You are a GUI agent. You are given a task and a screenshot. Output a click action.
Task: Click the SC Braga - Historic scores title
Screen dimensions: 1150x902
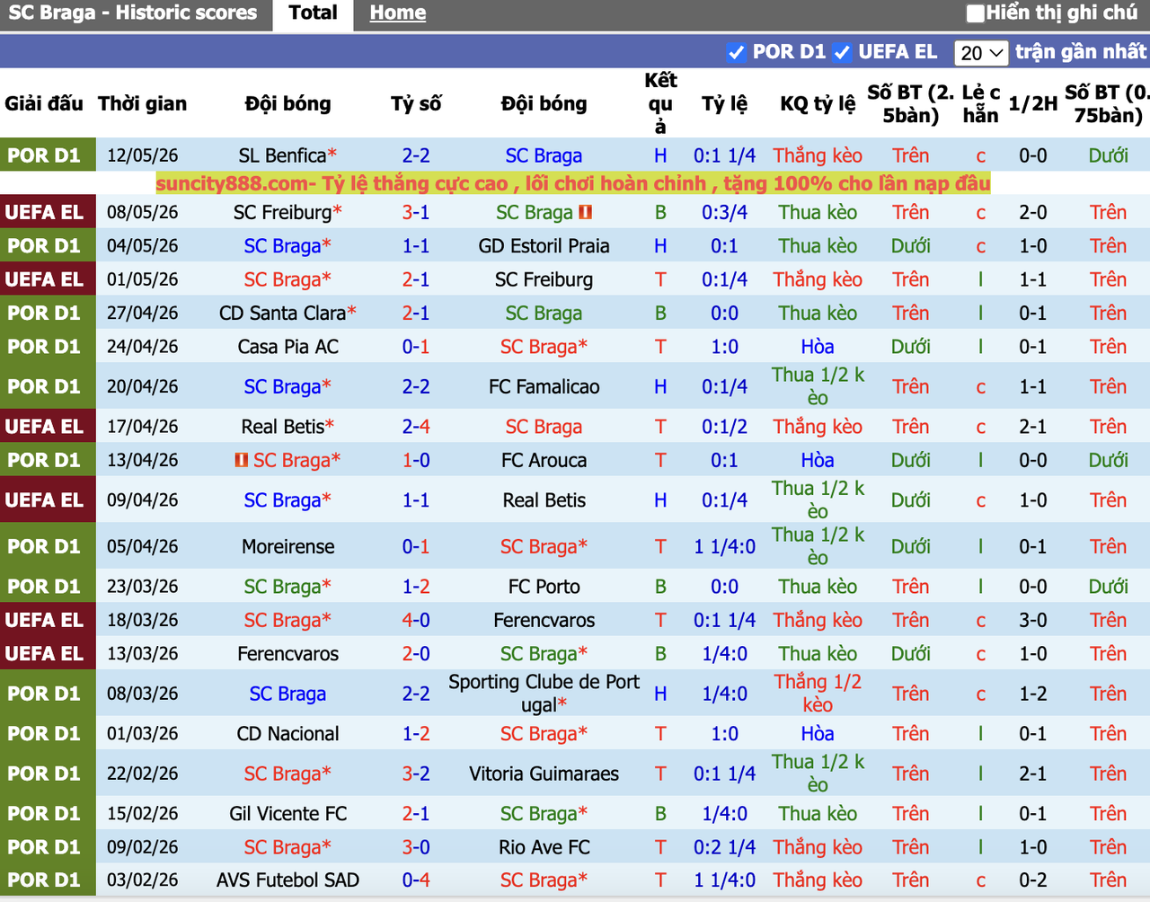pos(133,13)
